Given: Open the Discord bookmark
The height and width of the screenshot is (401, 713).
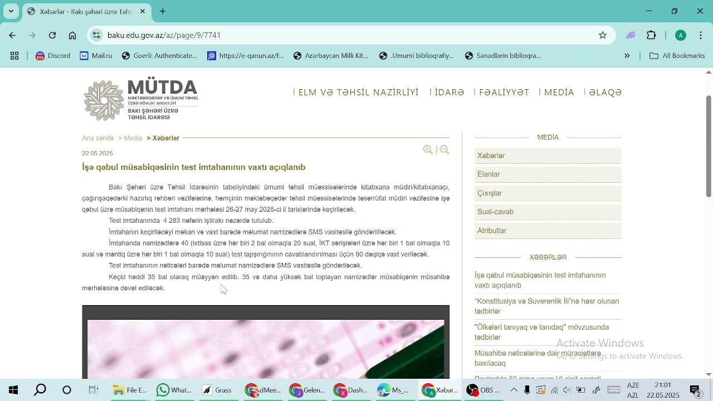Looking at the screenshot, I should coord(53,56).
